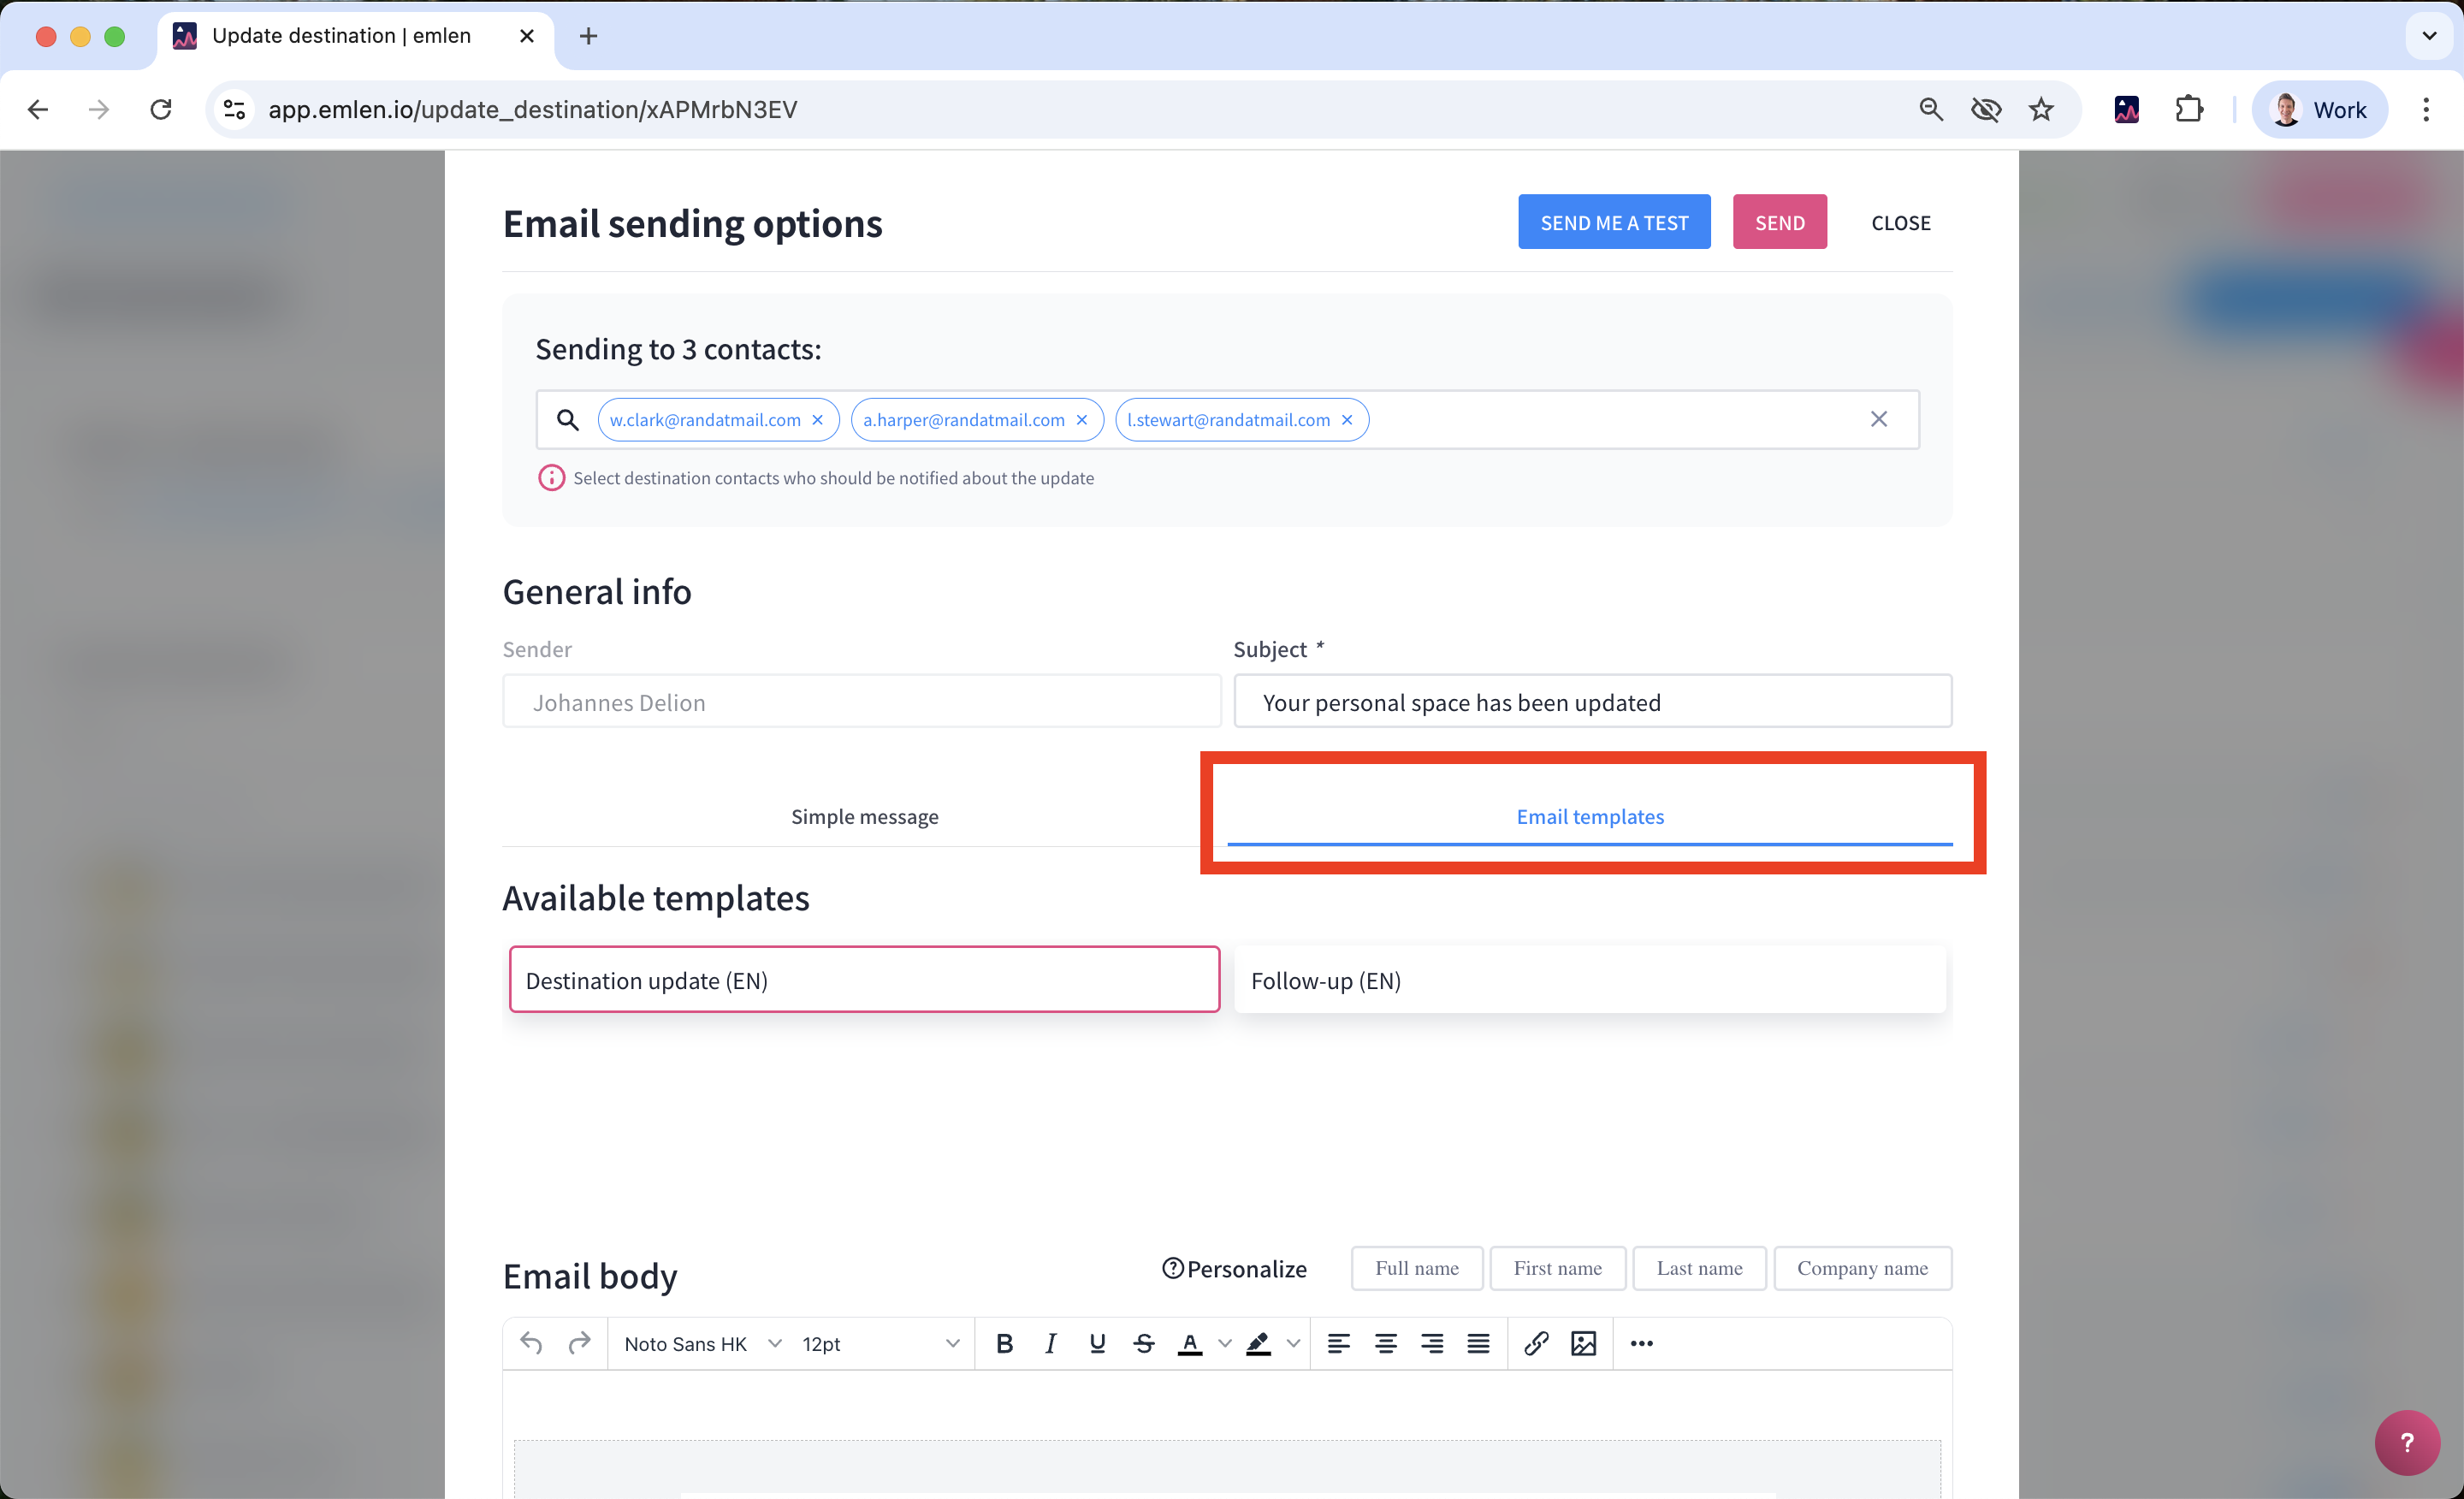Center-align the email text
Screen dimensions: 2464x1499
tap(1385, 1343)
